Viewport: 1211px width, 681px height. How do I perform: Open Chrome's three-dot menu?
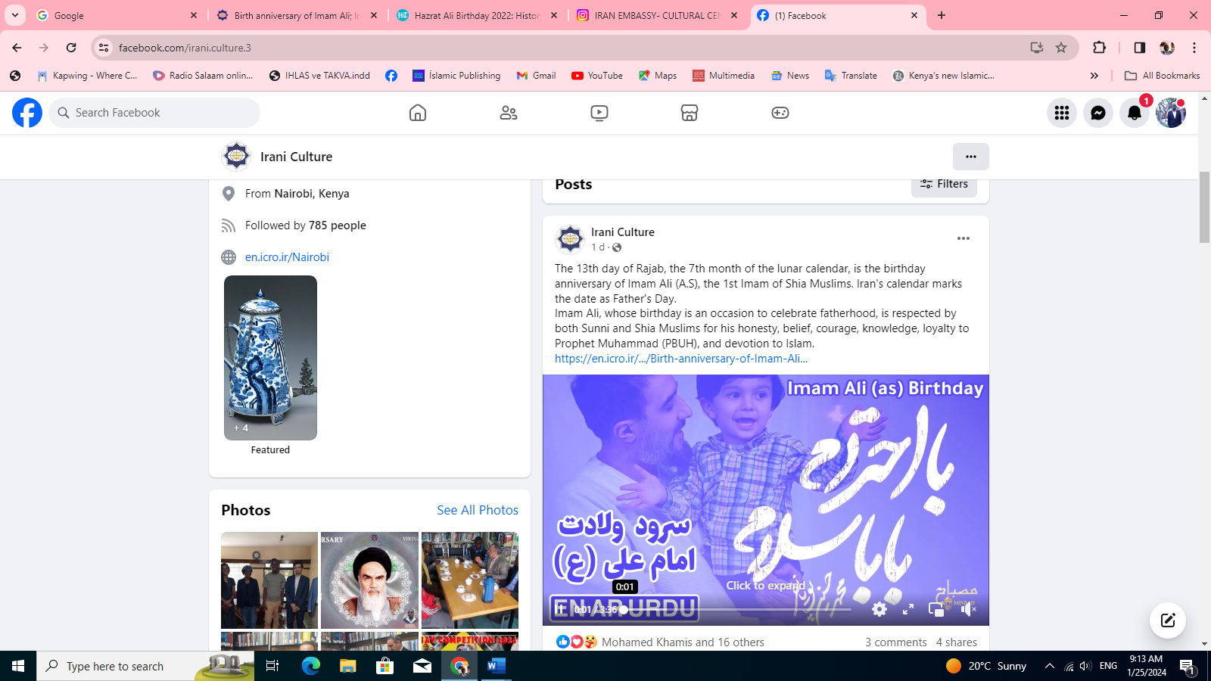click(1194, 48)
